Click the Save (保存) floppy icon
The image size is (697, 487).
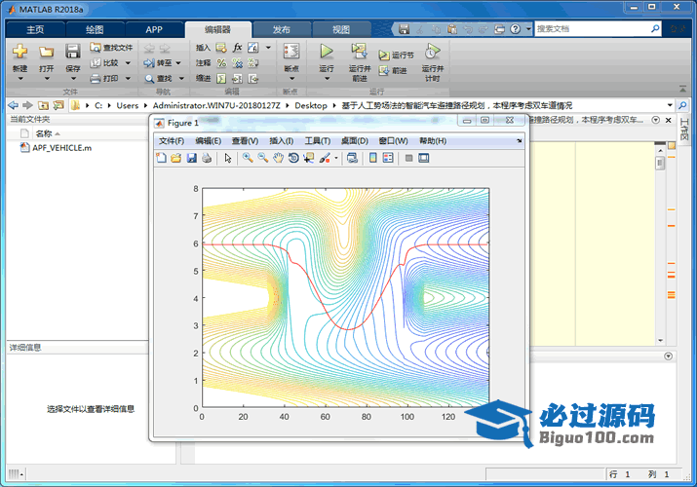point(72,52)
